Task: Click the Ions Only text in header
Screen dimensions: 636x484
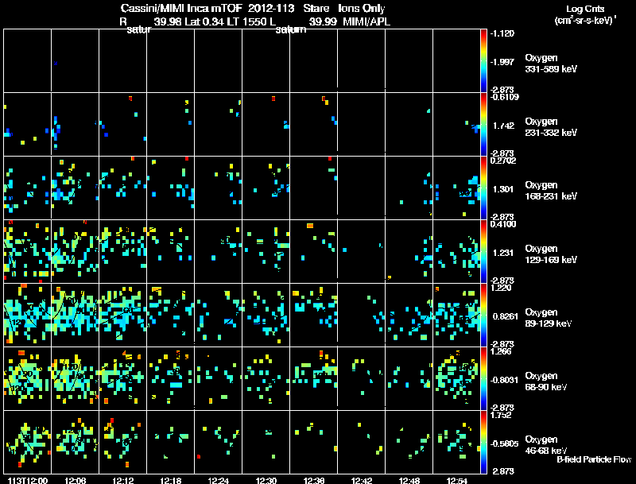Action: [x=362, y=8]
